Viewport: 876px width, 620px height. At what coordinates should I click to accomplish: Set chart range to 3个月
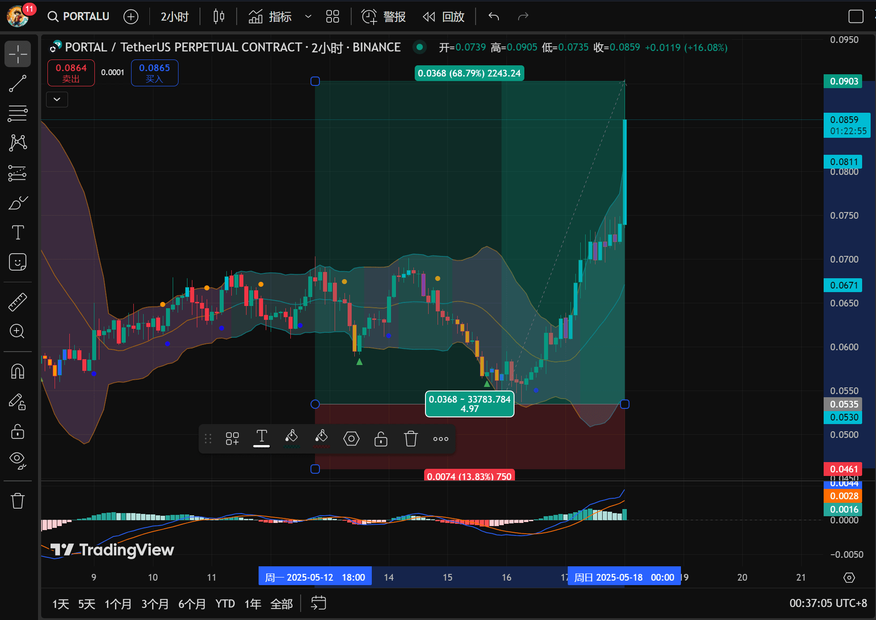[155, 604]
